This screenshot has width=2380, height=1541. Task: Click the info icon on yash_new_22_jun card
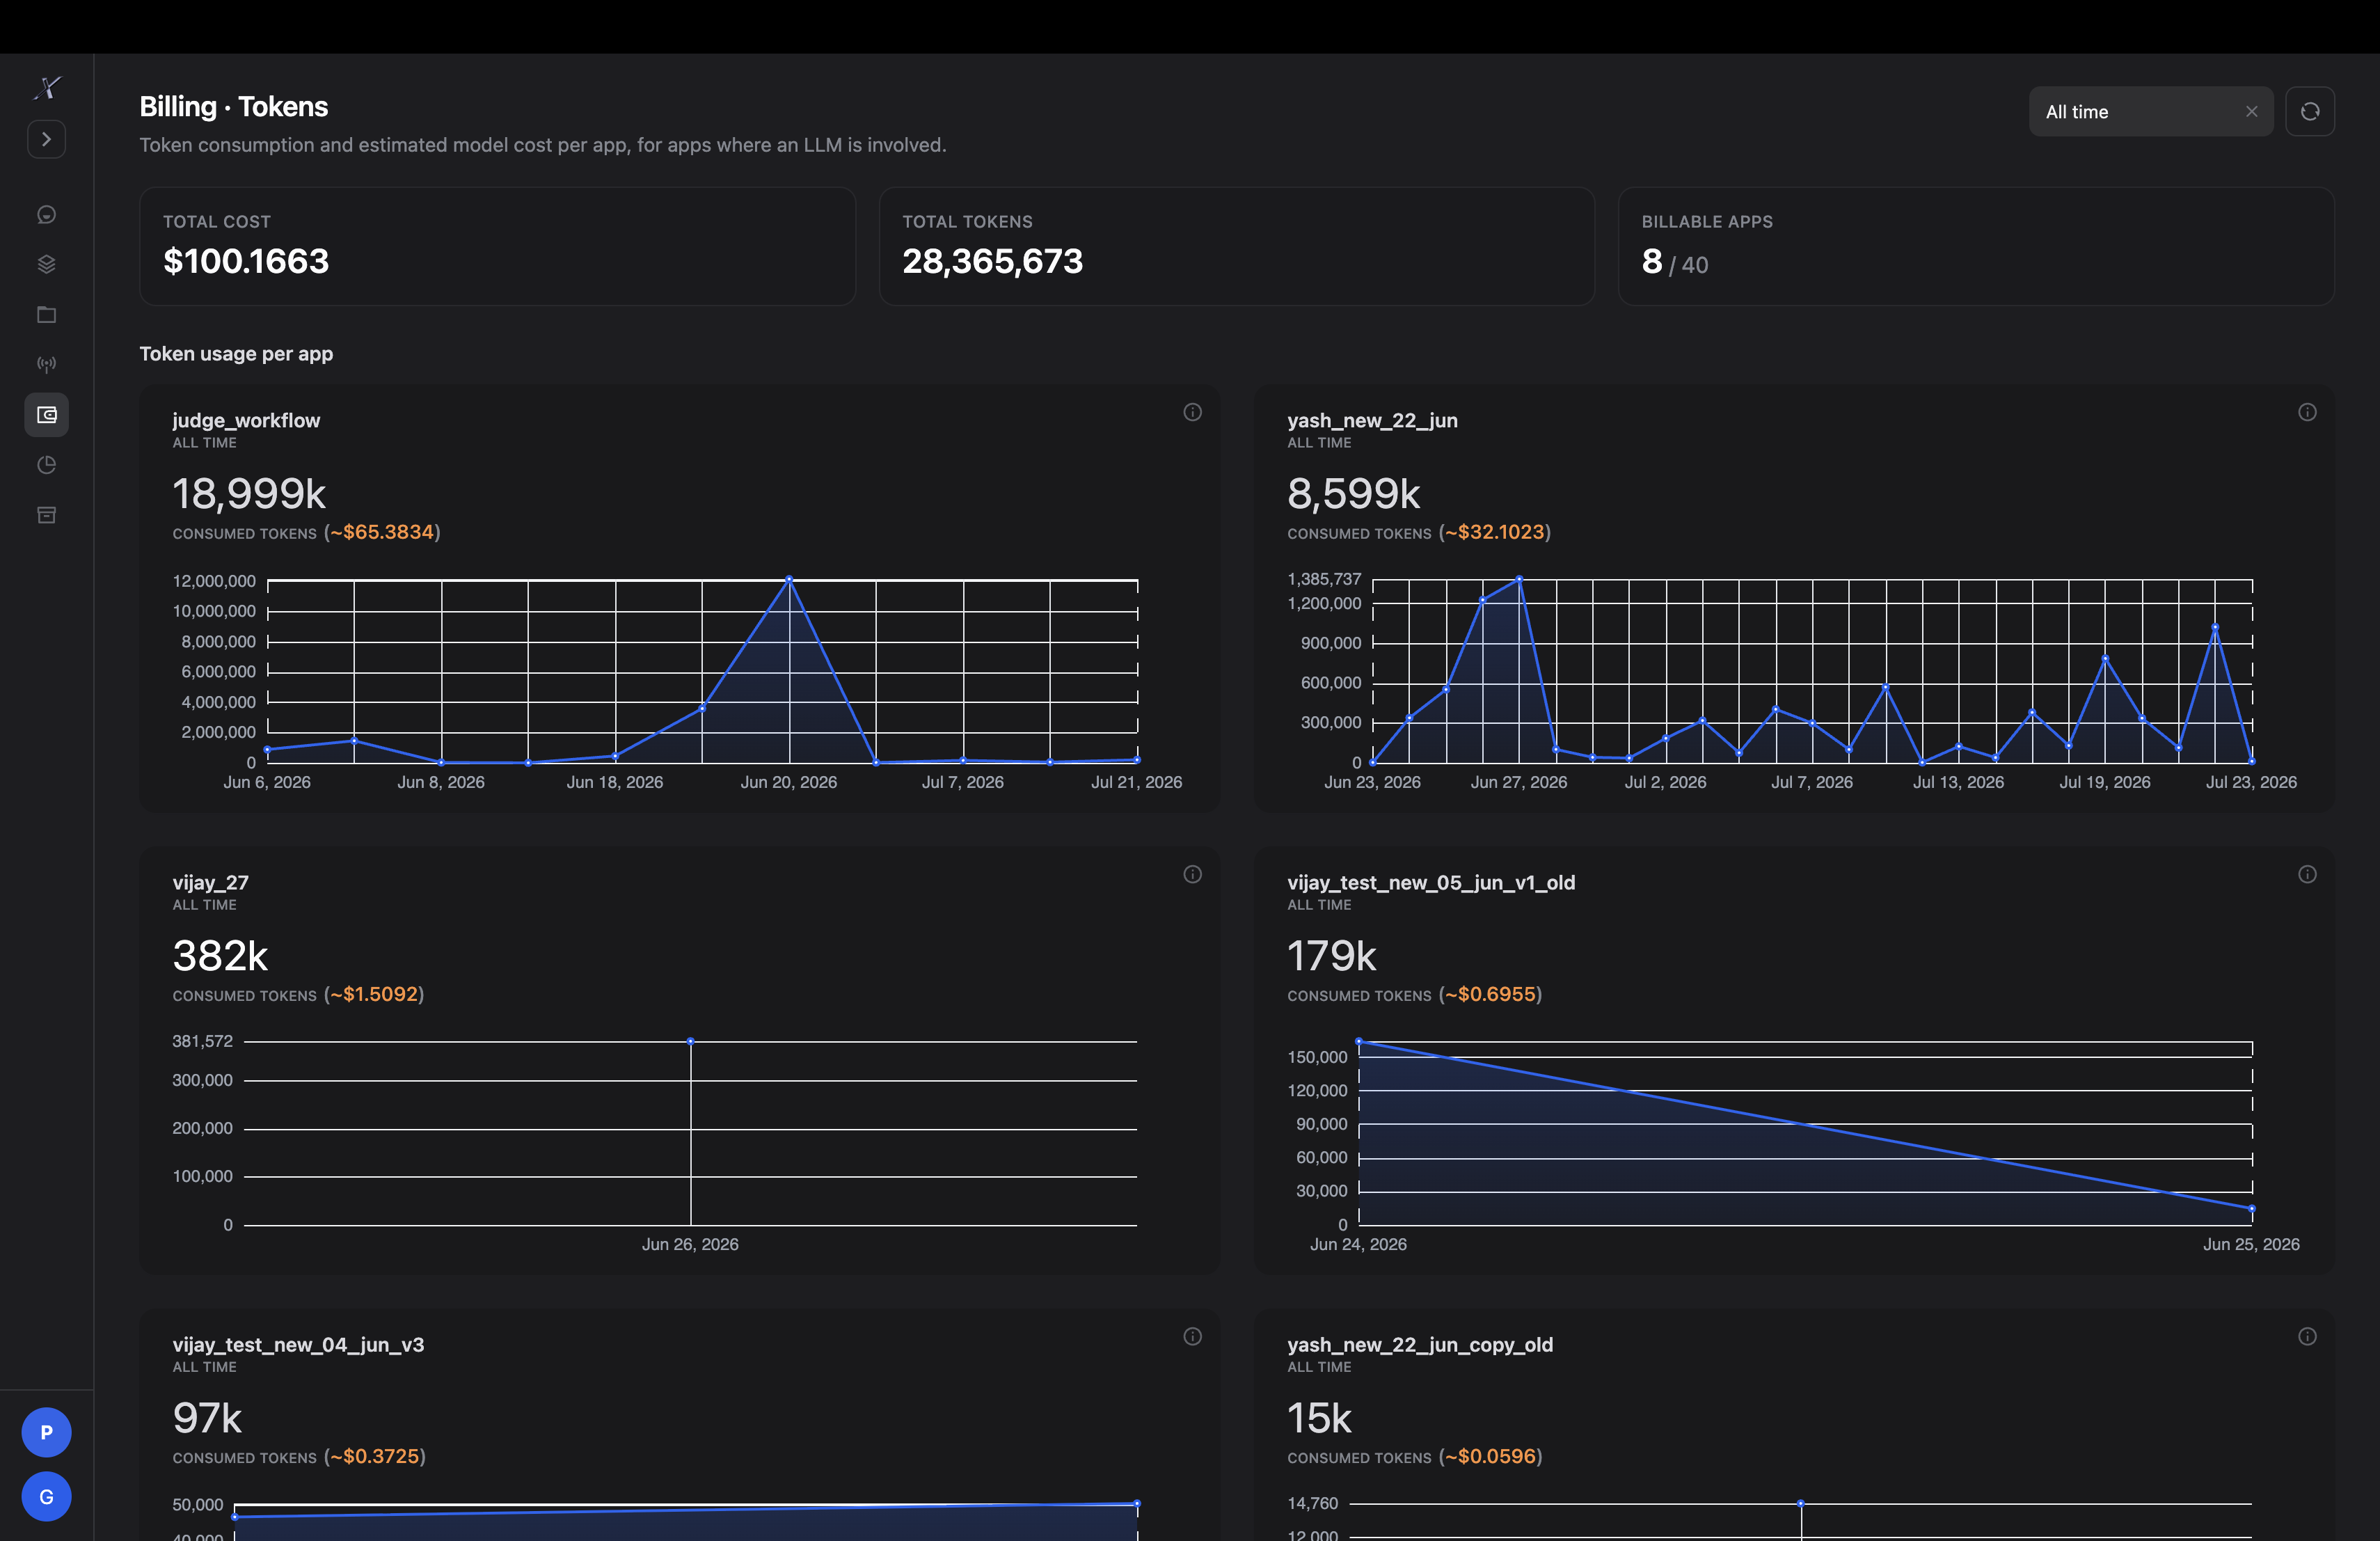coord(2307,412)
